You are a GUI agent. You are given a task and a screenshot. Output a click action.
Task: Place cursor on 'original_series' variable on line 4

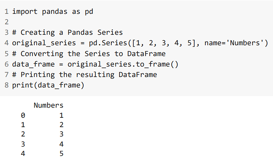pyautogui.click(x=44, y=43)
